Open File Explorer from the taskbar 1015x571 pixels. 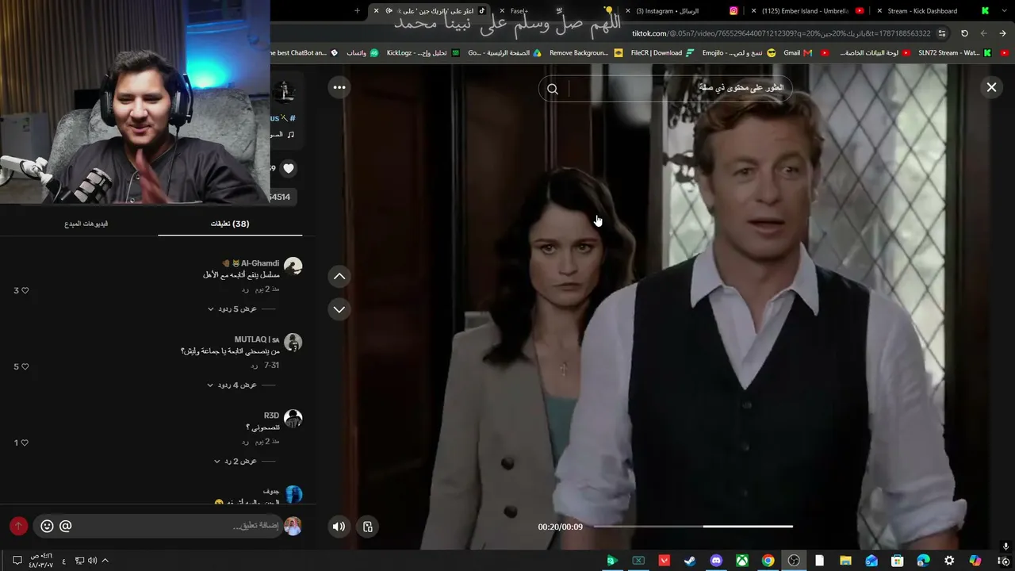(x=845, y=561)
